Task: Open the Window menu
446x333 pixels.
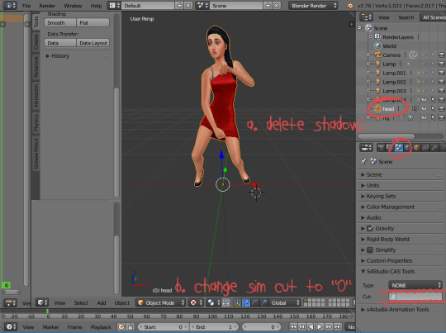Action: pos(73,6)
